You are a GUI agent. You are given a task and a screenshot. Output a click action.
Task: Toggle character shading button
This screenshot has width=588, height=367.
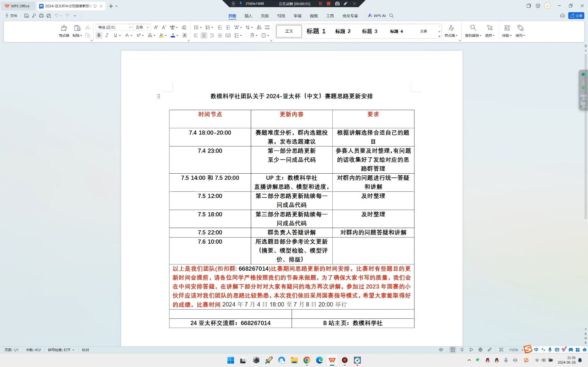[x=185, y=35]
